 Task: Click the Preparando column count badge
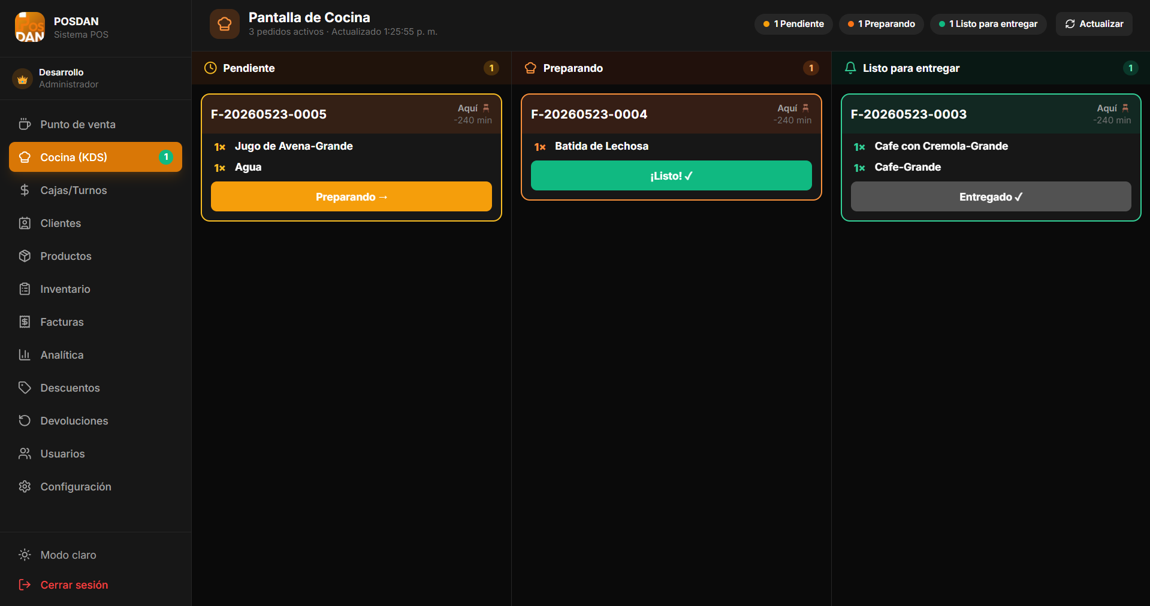[811, 68]
